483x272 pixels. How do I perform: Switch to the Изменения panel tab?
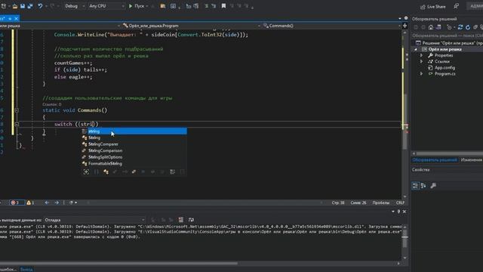(471, 159)
